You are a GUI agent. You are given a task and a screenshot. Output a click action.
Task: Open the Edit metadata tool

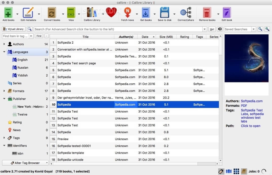click(29, 12)
